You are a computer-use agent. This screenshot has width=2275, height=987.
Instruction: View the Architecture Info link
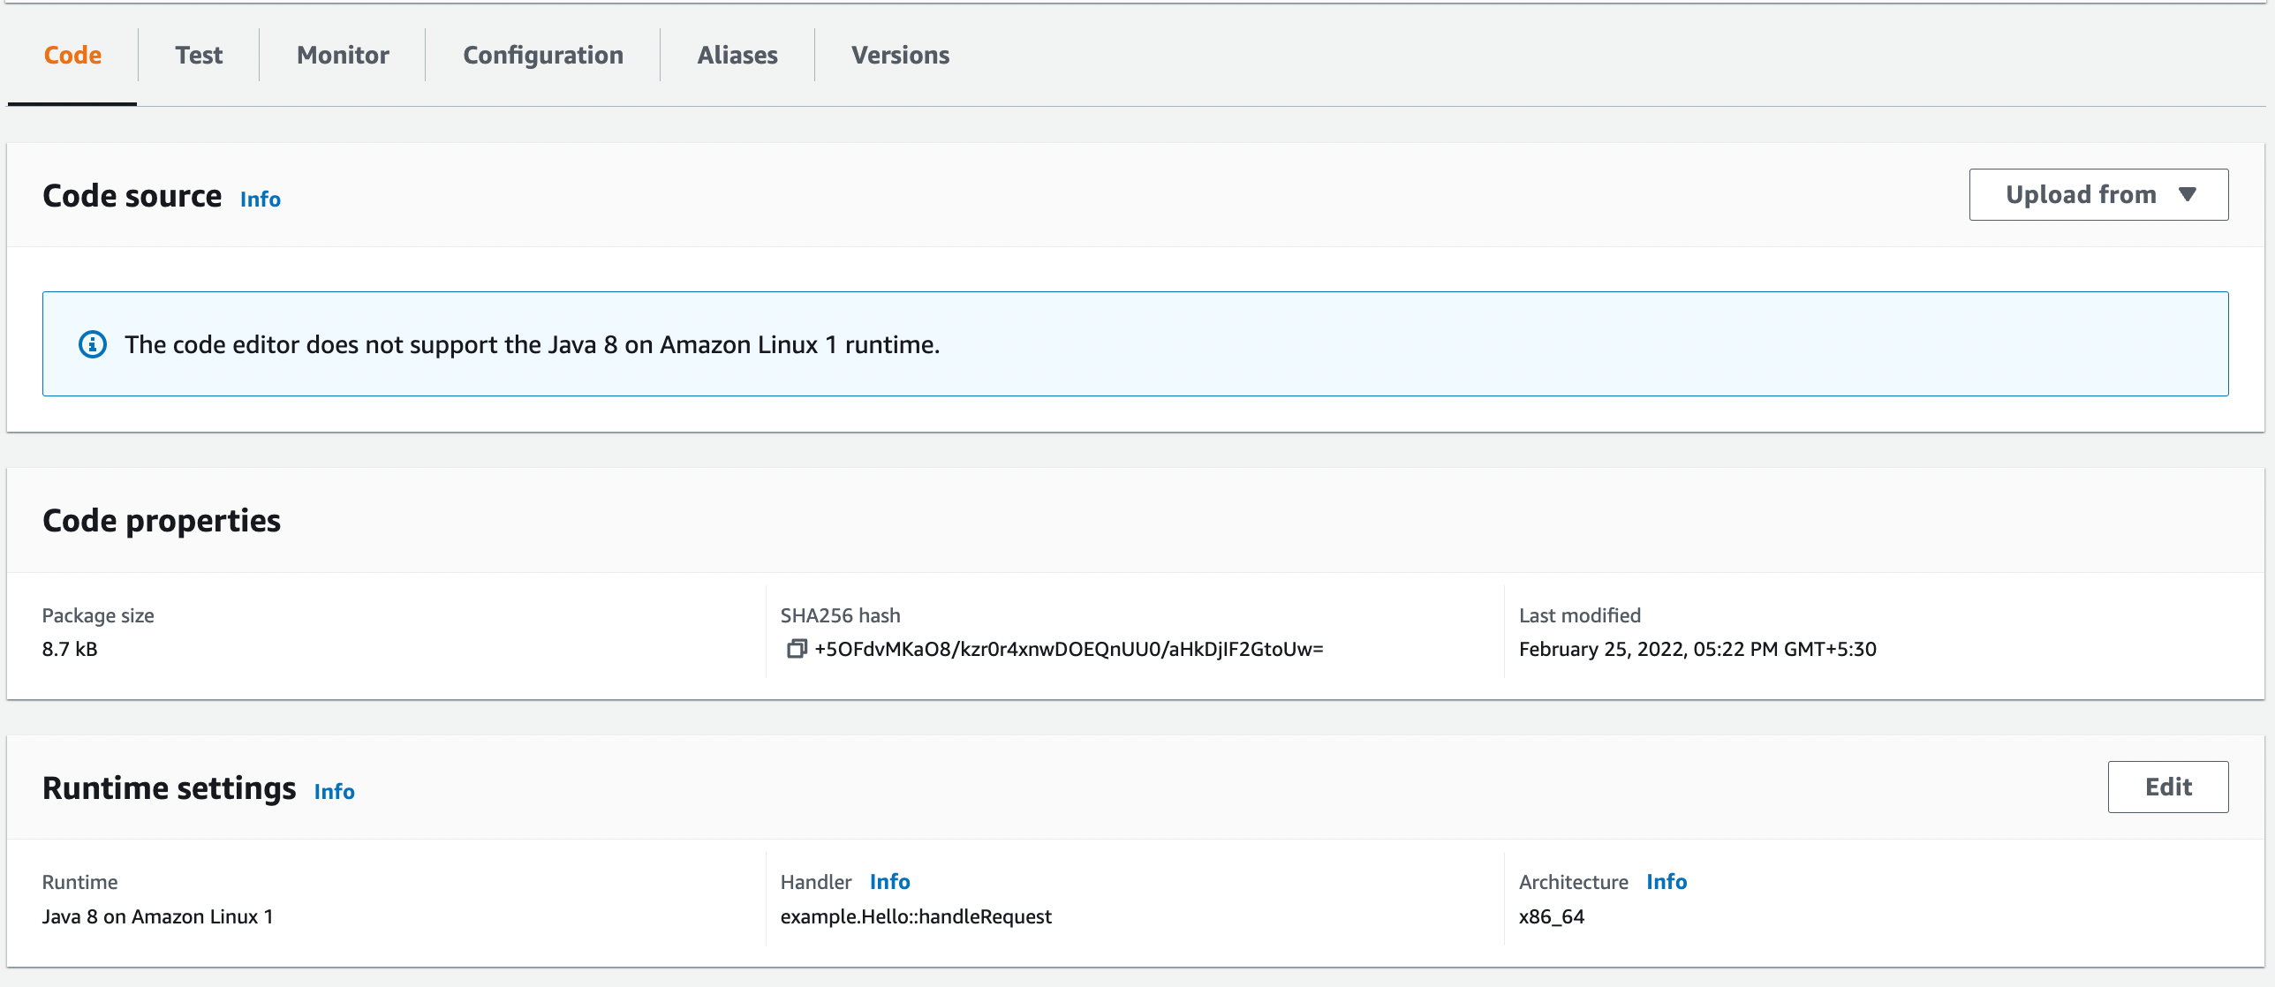click(x=1667, y=881)
